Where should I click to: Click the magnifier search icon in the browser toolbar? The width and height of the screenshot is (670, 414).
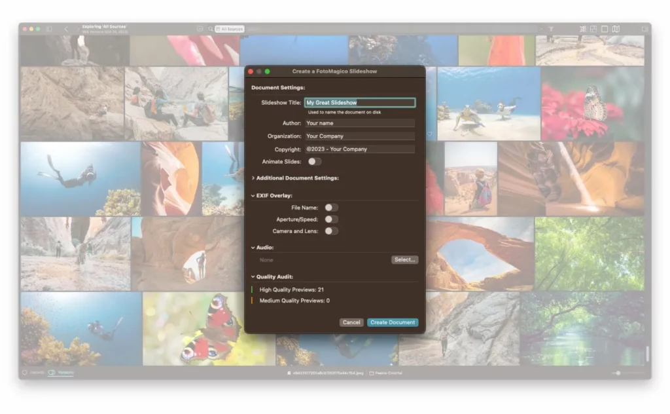tap(210, 29)
